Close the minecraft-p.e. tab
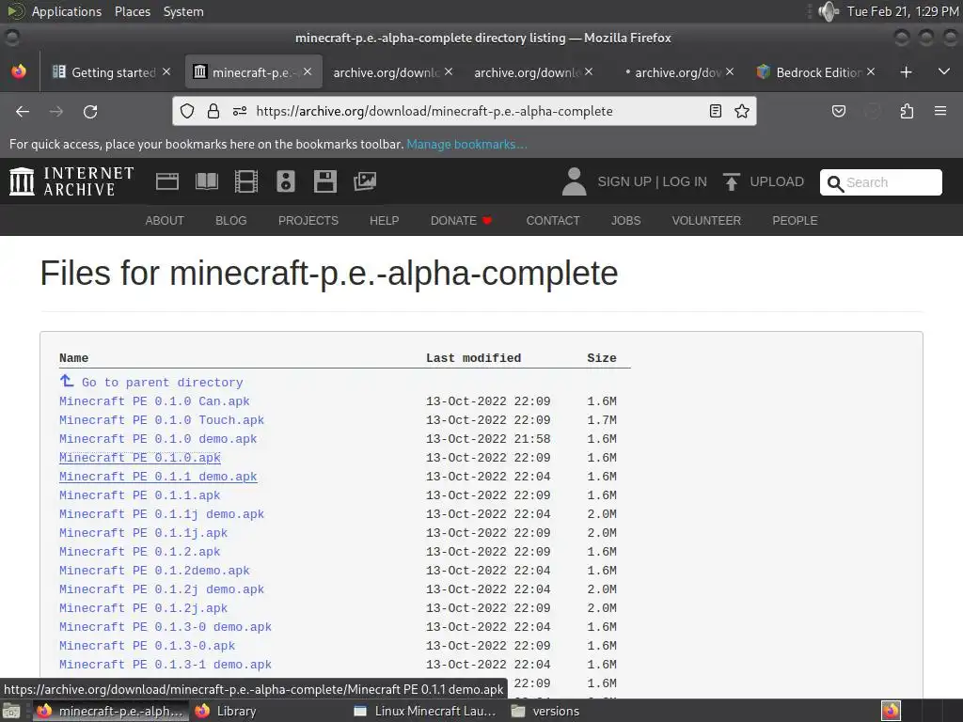Screen dimensions: 963x722 click(308, 71)
